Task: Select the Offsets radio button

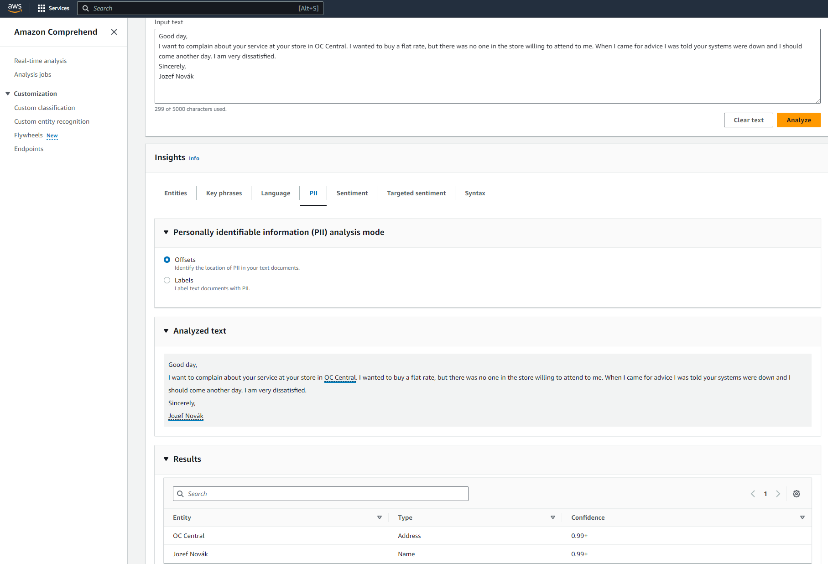Action: 167,260
